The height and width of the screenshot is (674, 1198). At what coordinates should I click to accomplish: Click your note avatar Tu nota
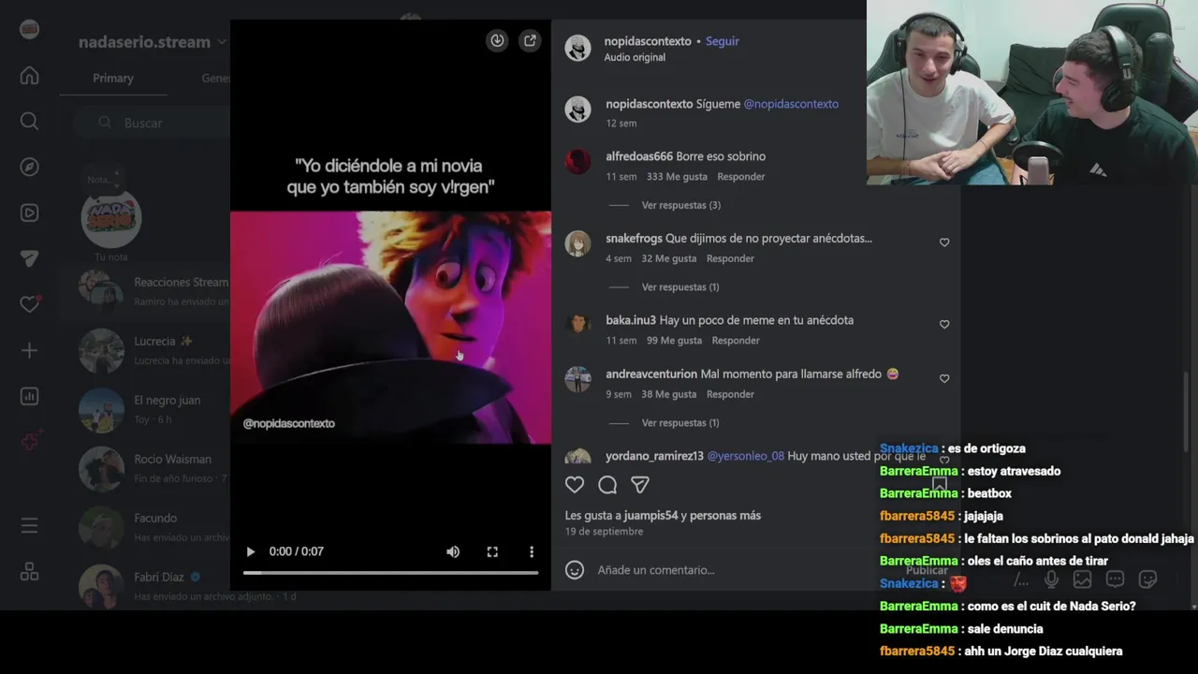click(110, 219)
